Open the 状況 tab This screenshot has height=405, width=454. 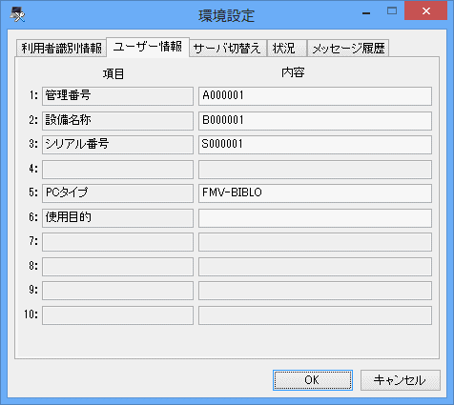287,49
